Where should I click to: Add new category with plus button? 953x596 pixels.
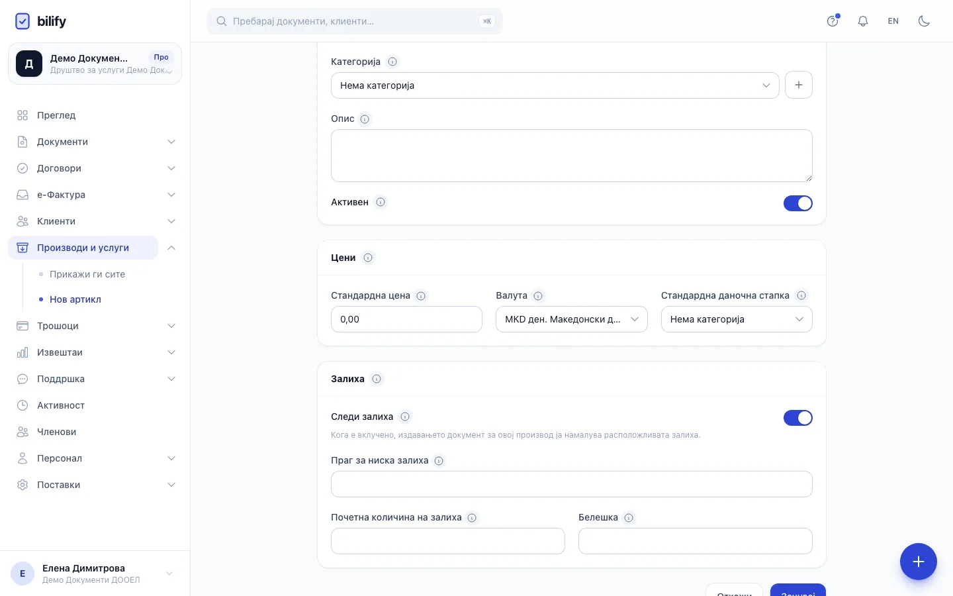(799, 85)
